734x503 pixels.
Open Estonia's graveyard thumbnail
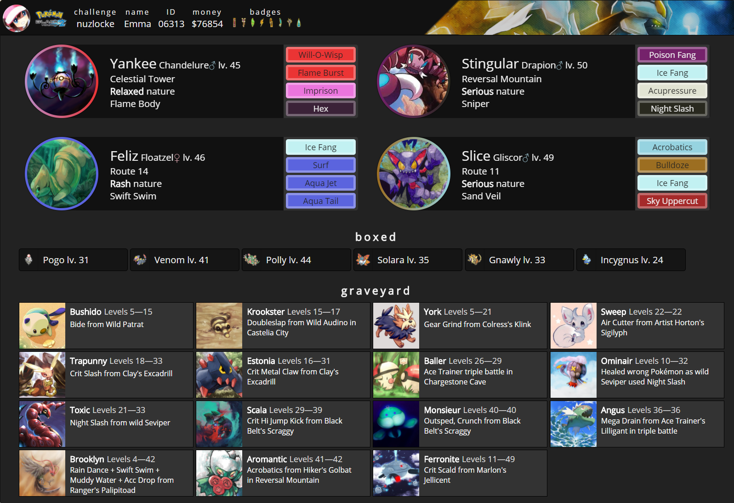(x=219, y=375)
